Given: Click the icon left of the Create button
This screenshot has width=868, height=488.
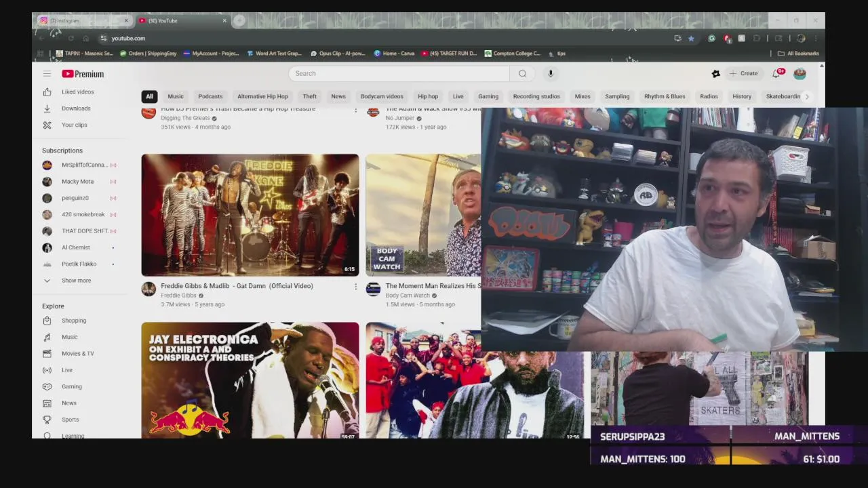Looking at the screenshot, I should point(715,73).
